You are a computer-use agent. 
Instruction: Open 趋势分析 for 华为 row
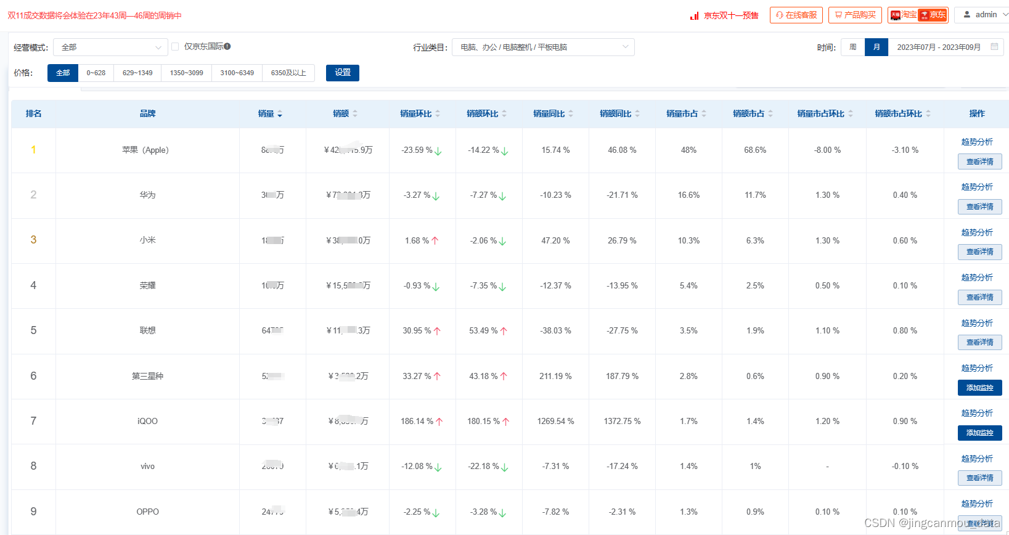click(977, 187)
